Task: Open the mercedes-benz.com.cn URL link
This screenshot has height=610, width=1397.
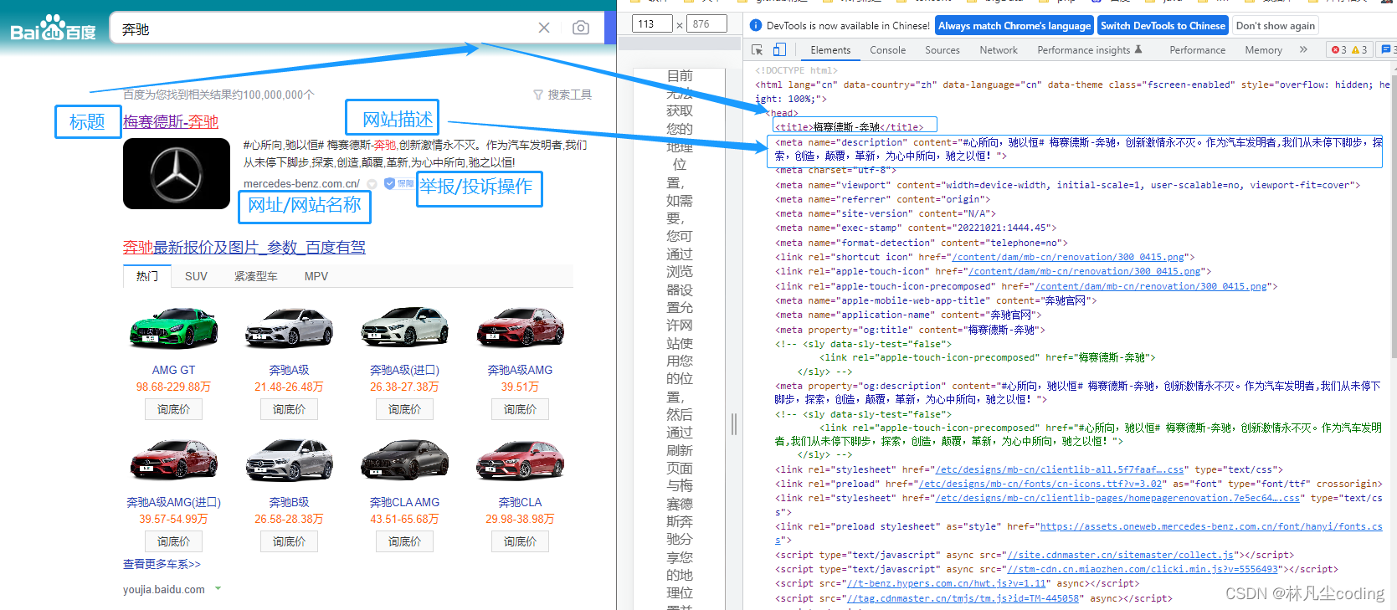Action: click(x=301, y=184)
